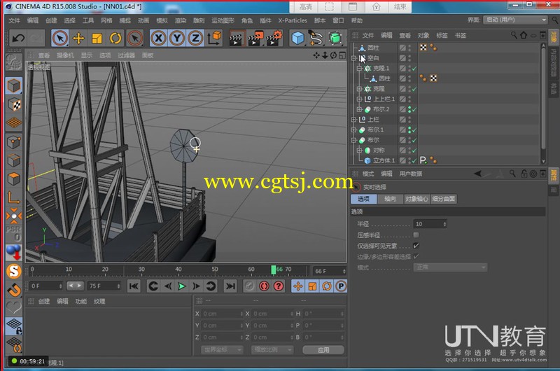Image resolution: width=560 pixels, height=371 pixels.
Task: Open the 运动图形 MoGraph menu
Action: [223, 21]
